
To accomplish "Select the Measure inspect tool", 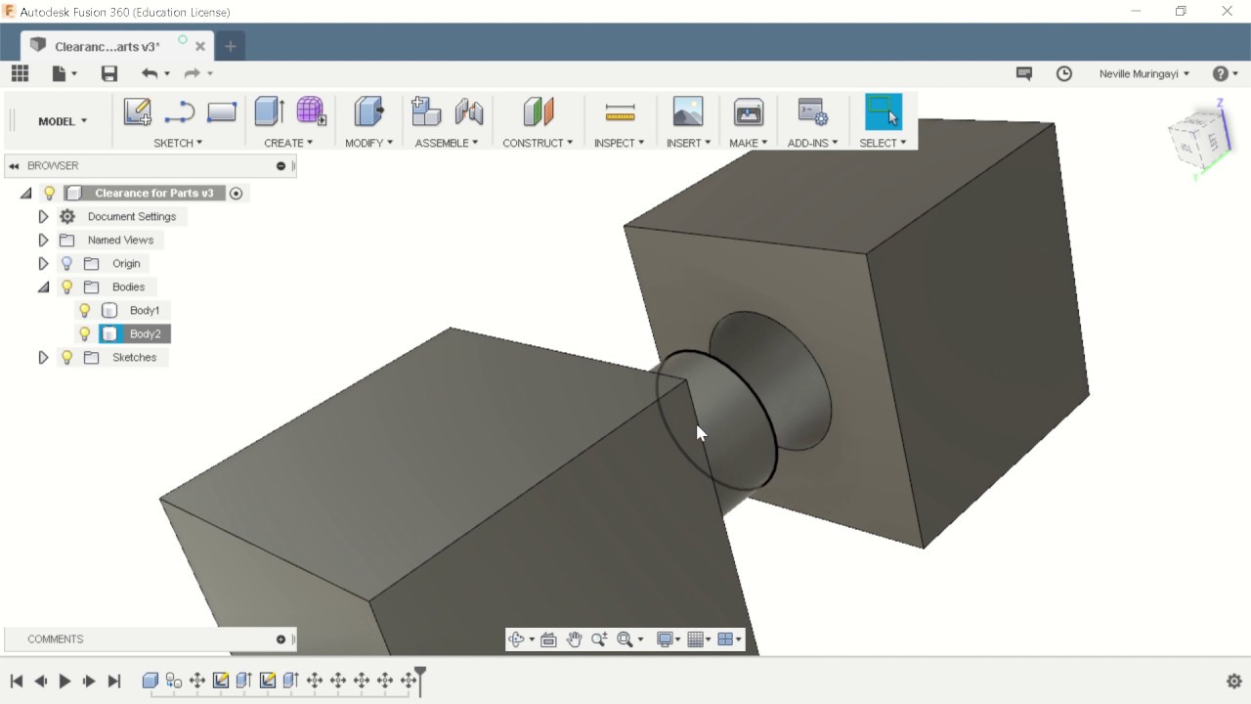I will pyautogui.click(x=621, y=112).
